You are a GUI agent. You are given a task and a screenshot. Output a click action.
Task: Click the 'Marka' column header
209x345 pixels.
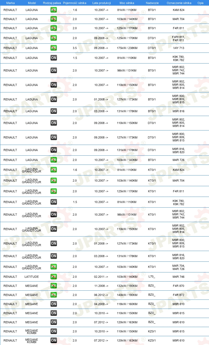coord(10,3)
